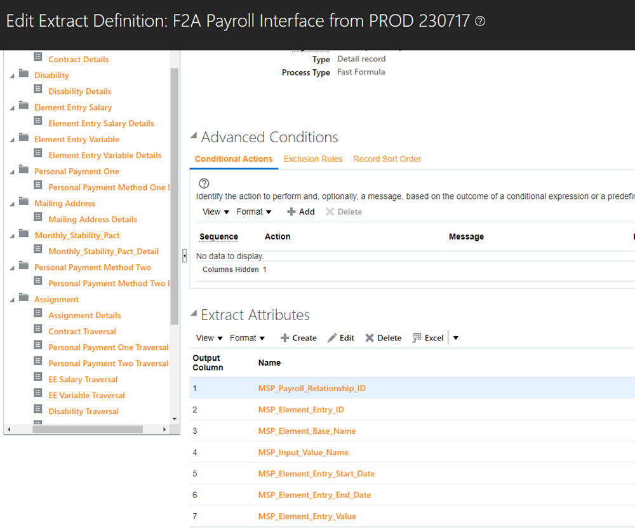The image size is (635, 531).
Task: Open the MSP_Element_Entry_ID attribute link
Action: coord(301,410)
